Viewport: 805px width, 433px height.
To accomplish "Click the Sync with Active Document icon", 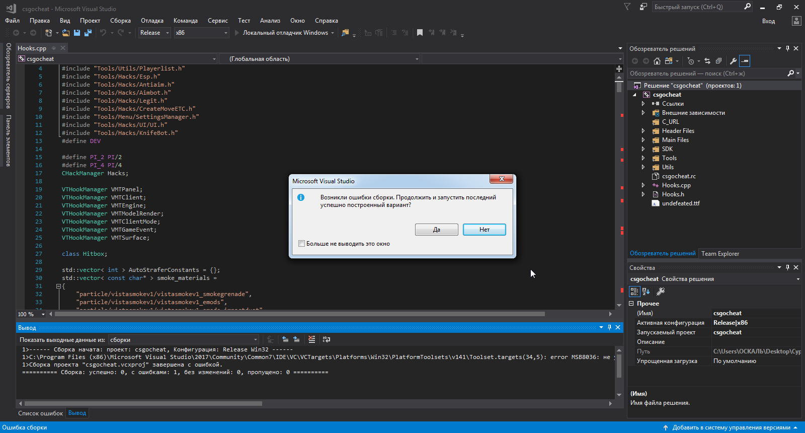I will 707,61.
